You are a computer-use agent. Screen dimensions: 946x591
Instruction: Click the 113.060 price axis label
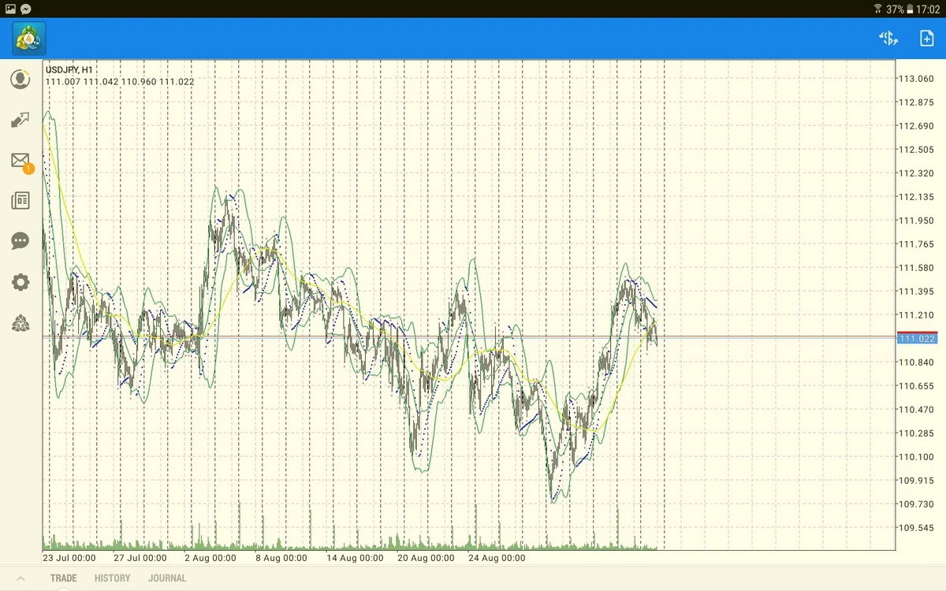[917, 79]
